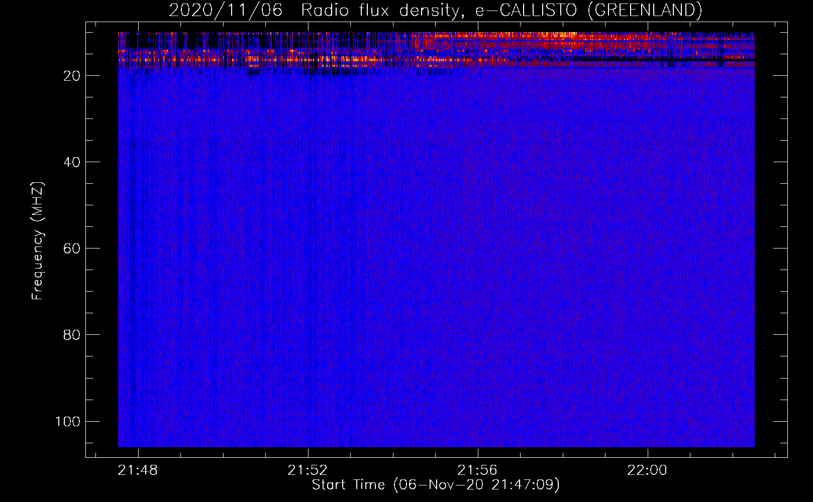Viewport: 813px width, 502px height.
Task: Click the 'Frequency (MHZ)' axis label
Action: [x=38, y=241]
